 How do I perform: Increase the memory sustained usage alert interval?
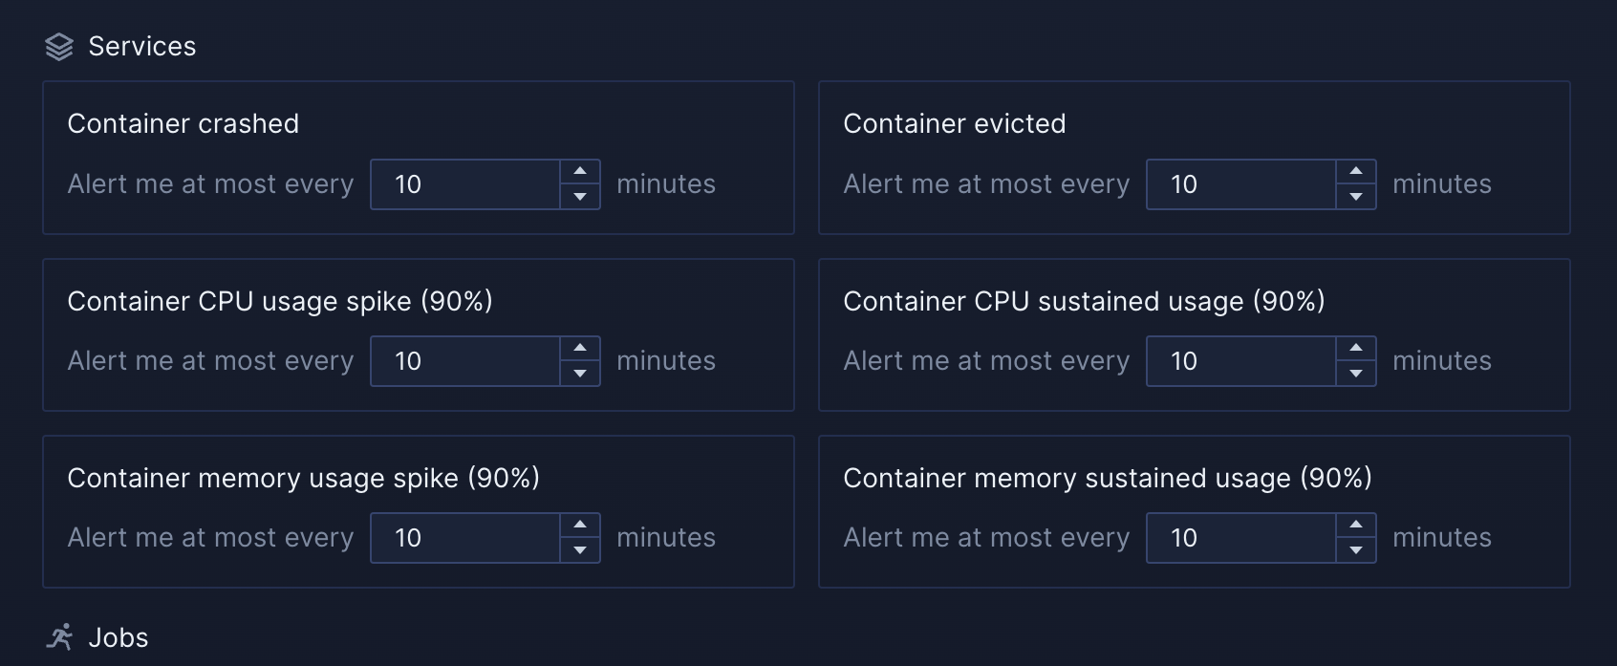(1356, 526)
